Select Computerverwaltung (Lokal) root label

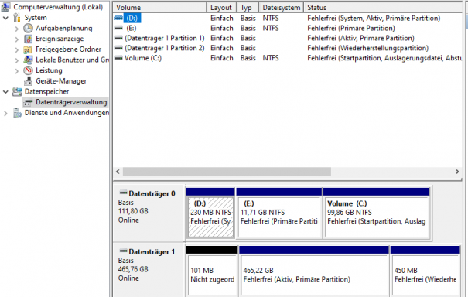(58, 7)
